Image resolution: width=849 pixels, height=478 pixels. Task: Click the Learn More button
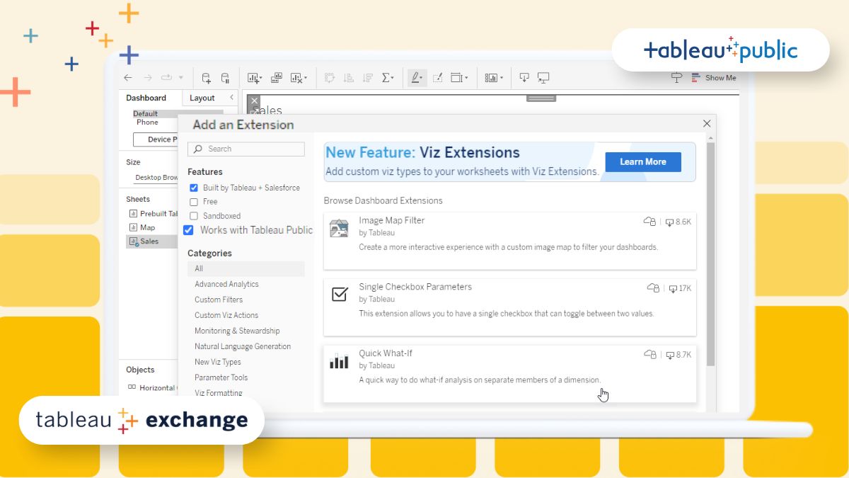642,162
